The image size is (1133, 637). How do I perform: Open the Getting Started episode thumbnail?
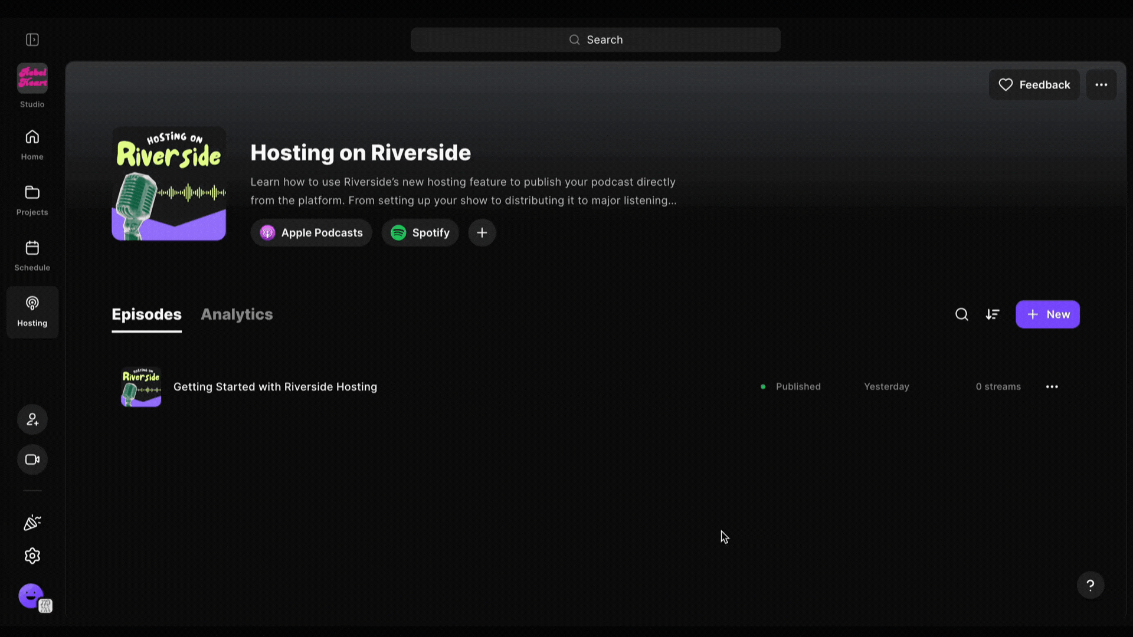tap(141, 387)
